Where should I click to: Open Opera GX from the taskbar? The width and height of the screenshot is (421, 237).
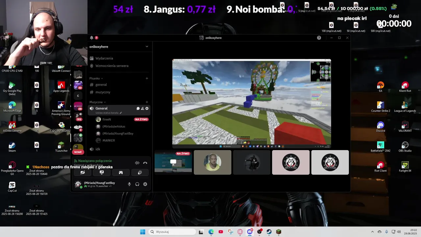pyautogui.click(x=240, y=232)
